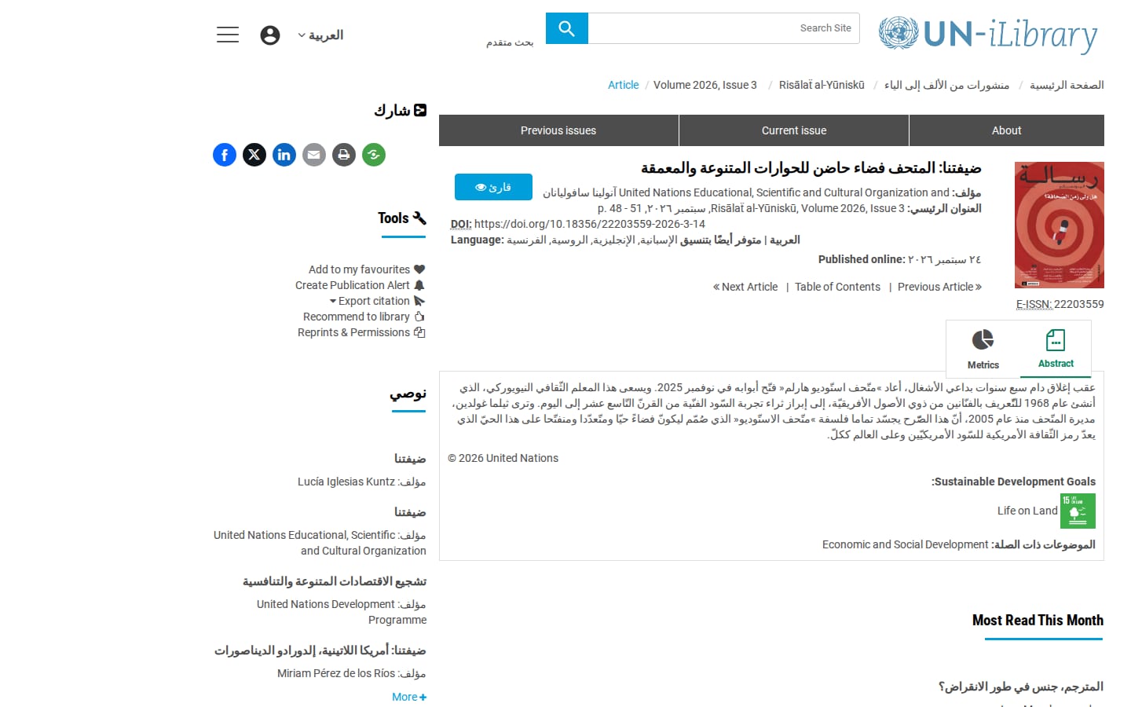Click Create Publication Alert
The height and width of the screenshot is (707, 1131).
point(353,285)
